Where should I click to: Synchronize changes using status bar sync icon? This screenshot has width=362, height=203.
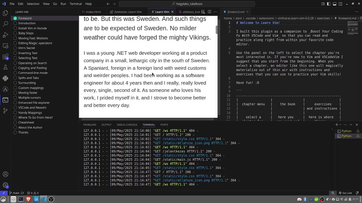22,193
